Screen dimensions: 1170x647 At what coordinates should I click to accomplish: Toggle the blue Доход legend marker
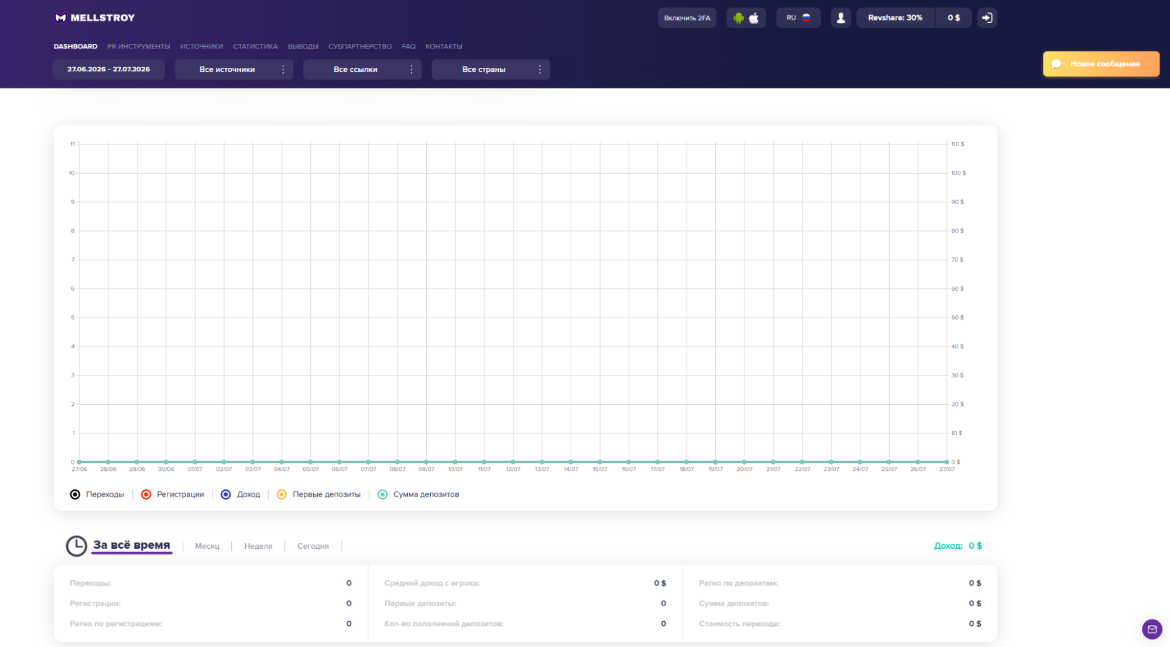click(225, 494)
